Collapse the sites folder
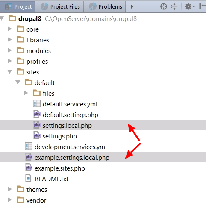The image size is (206, 206). click(x=10, y=72)
